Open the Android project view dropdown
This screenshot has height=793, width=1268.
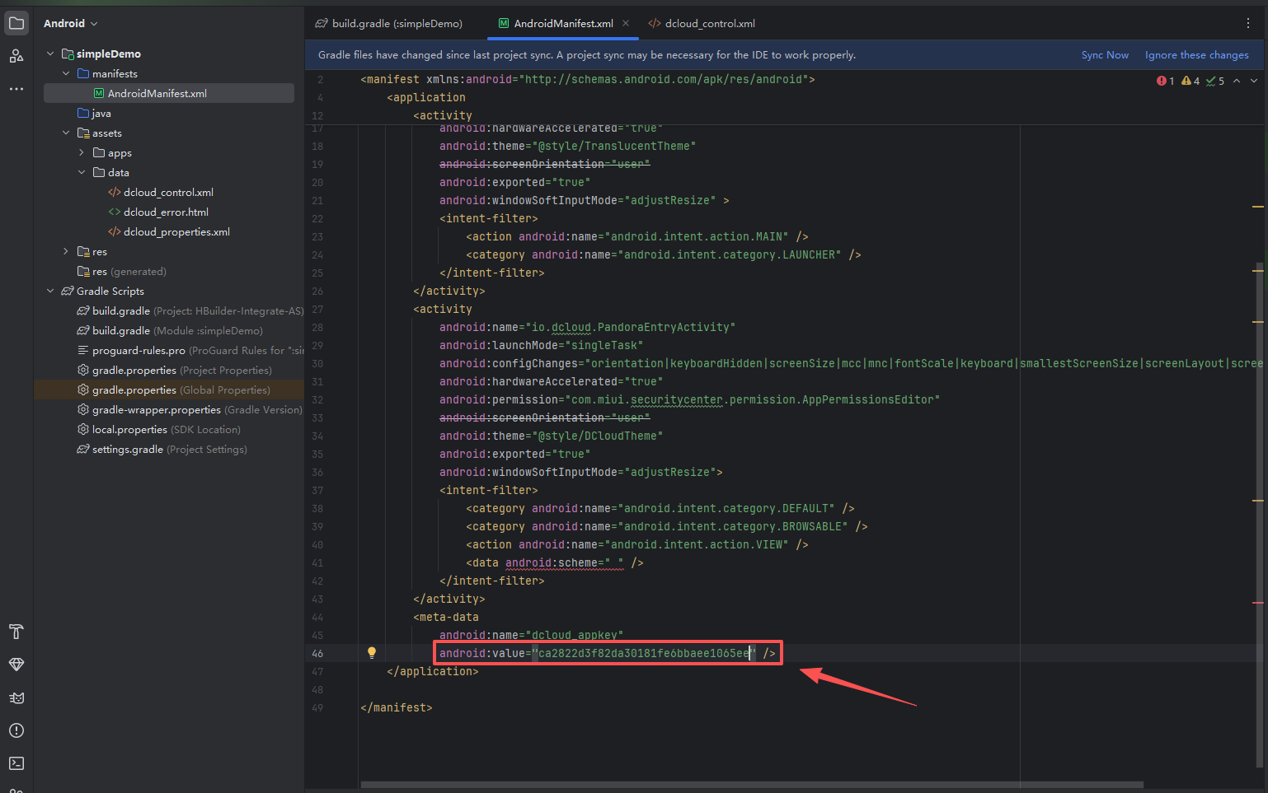pos(71,24)
